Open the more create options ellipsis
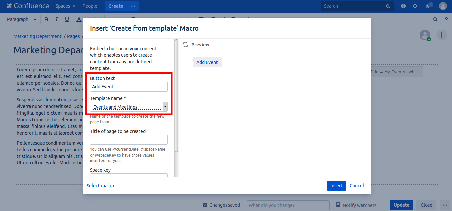 coord(133,6)
